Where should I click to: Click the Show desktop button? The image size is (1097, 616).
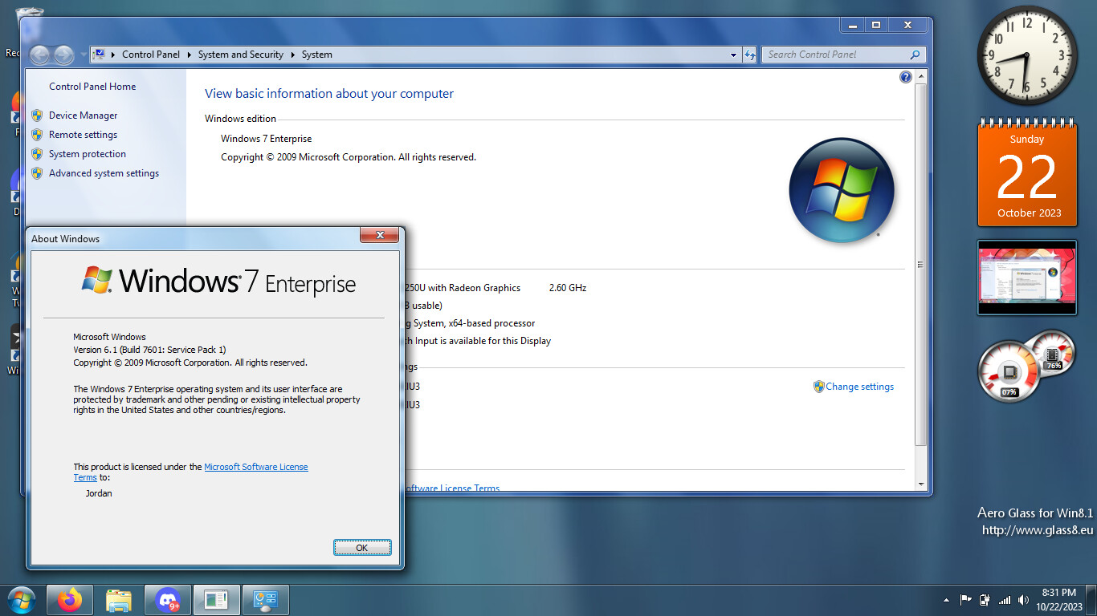click(1091, 600)
